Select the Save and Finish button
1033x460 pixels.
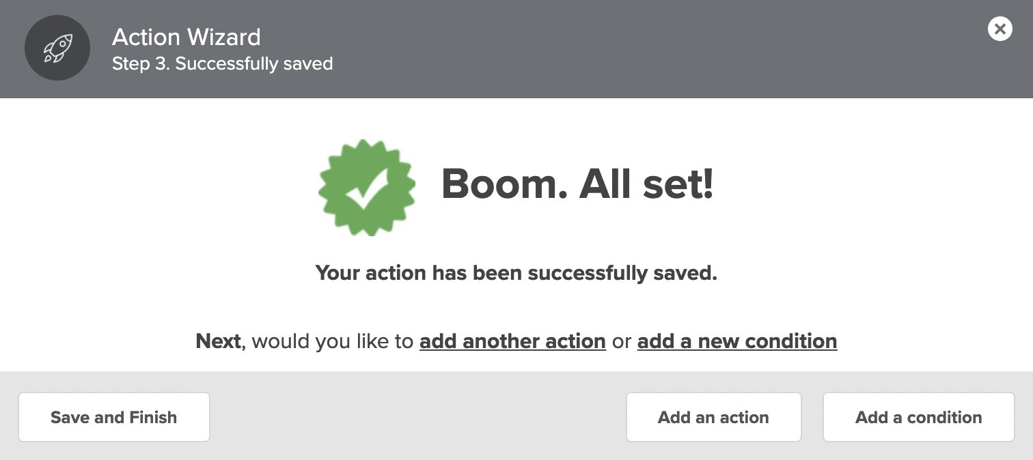[114, 417]
